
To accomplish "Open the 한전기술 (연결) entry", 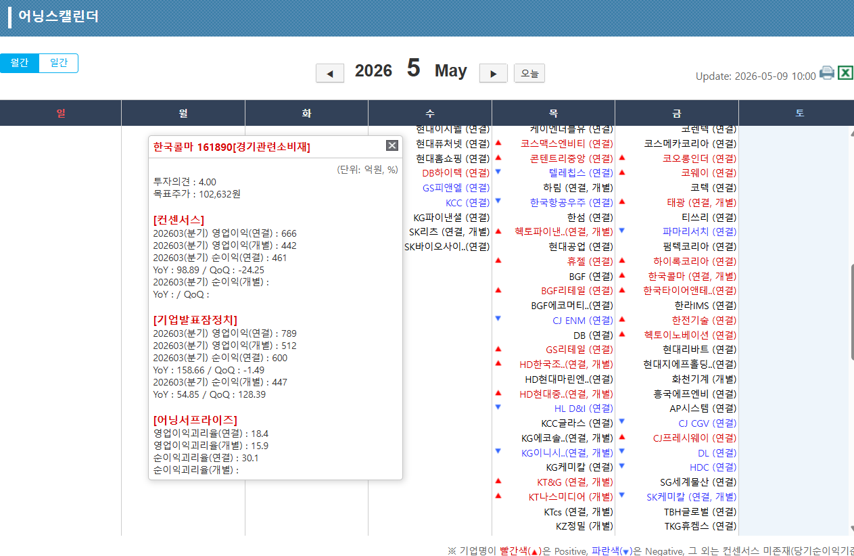I will point(705,320).
